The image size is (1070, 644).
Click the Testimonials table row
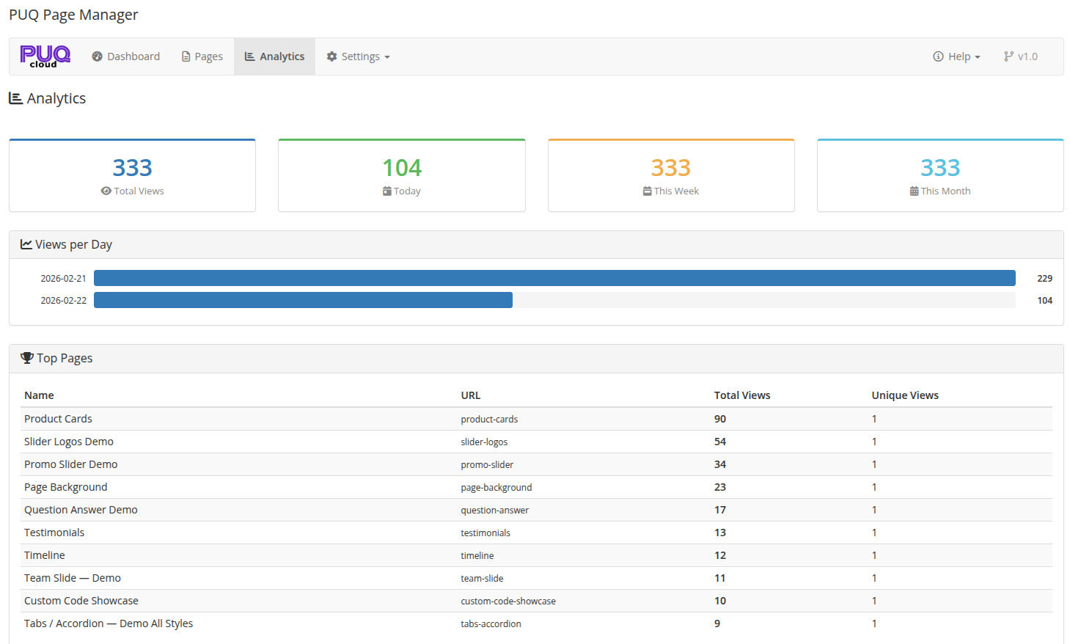(54, 532)
